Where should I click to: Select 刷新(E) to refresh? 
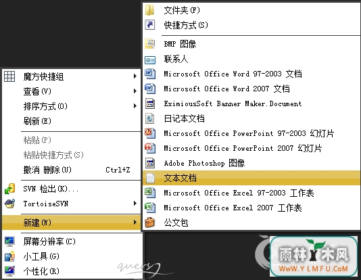(x=72, y=121)
